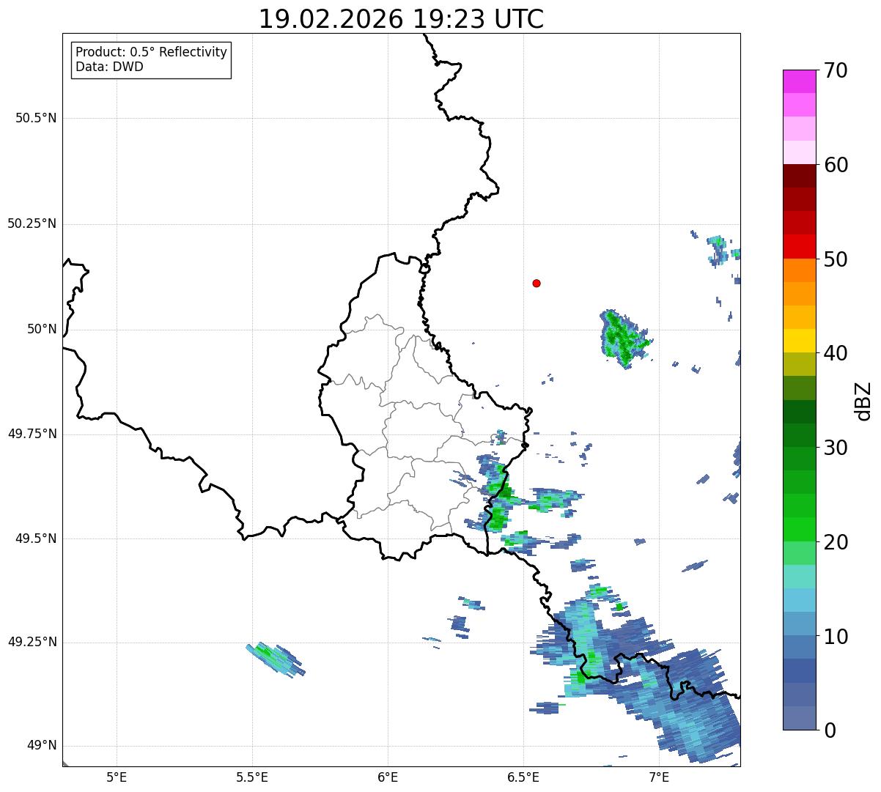The width and height of the screenshot is (881, 792).
Task: Click the 50.5°N latitude label
Action: (x=36, y=119)
